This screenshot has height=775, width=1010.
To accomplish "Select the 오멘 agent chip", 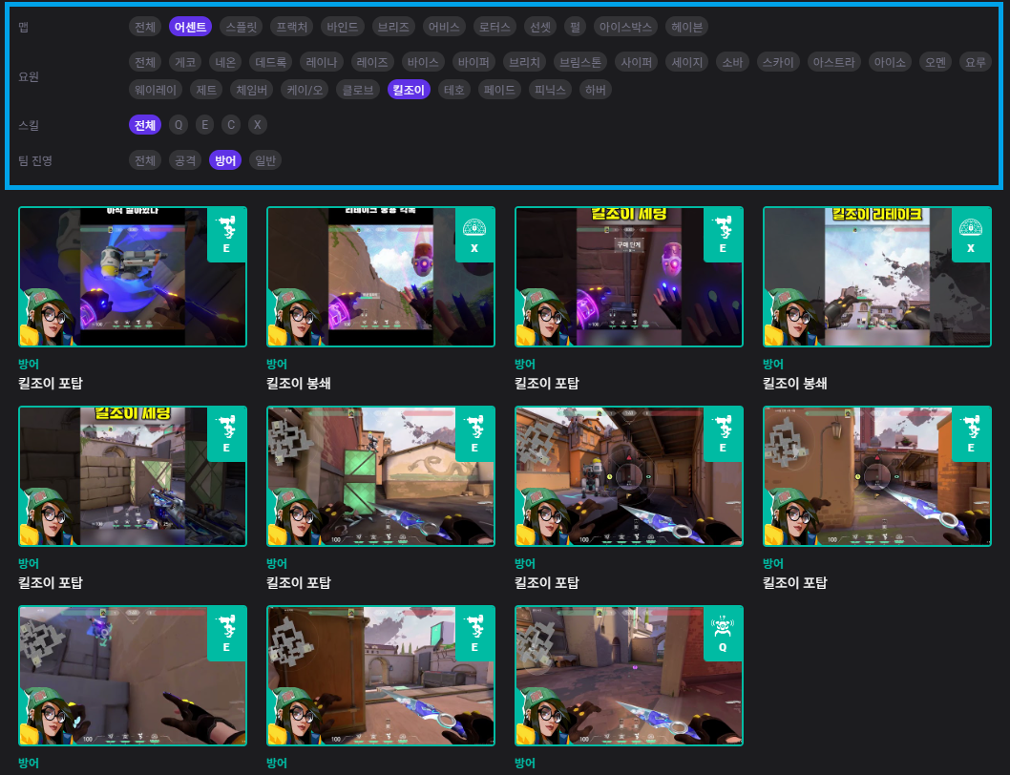I will tap(936, 62).
